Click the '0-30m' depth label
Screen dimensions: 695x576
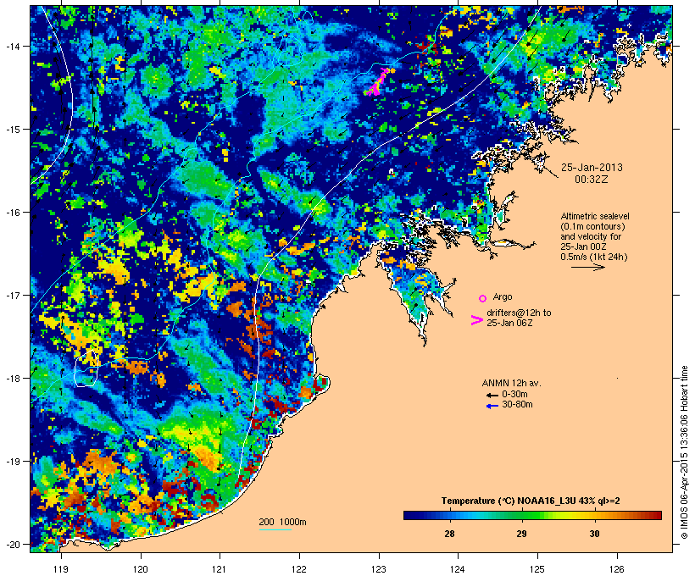click(514, 395)
